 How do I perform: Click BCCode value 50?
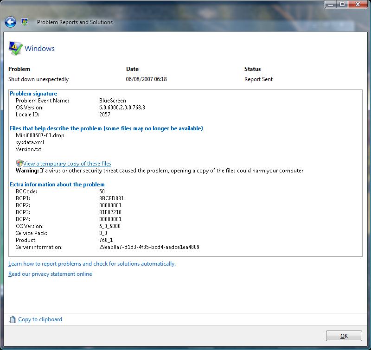pyautogui.click(x=102, y=191)
